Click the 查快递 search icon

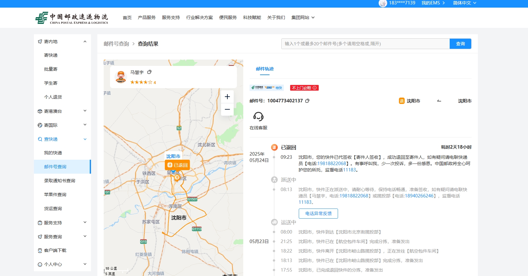(x=40, y=139)
